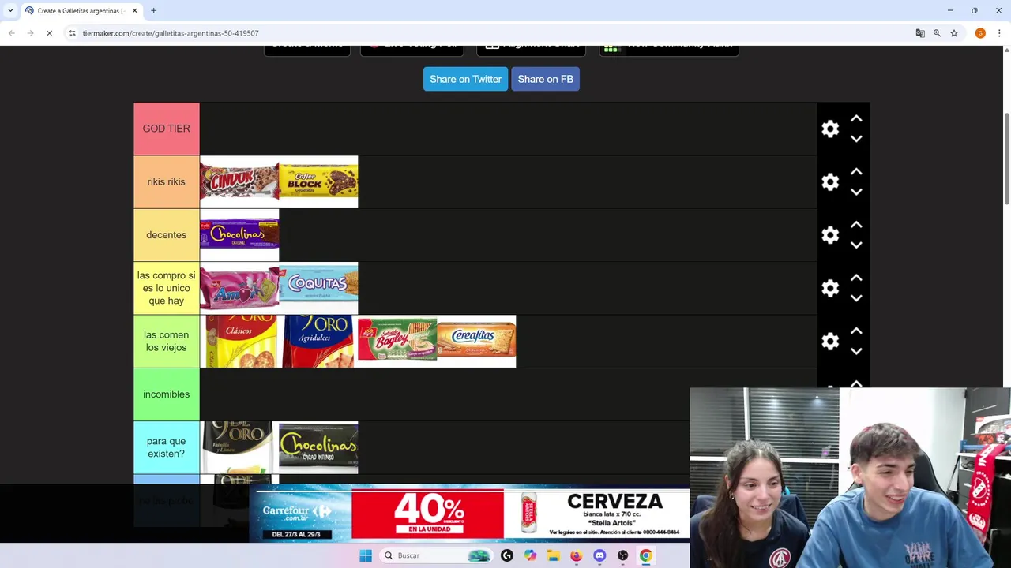Open the zoom magnifier icon in address bar
The width and height of the screenshot is (1011, 568).
(x=937, y=33)
